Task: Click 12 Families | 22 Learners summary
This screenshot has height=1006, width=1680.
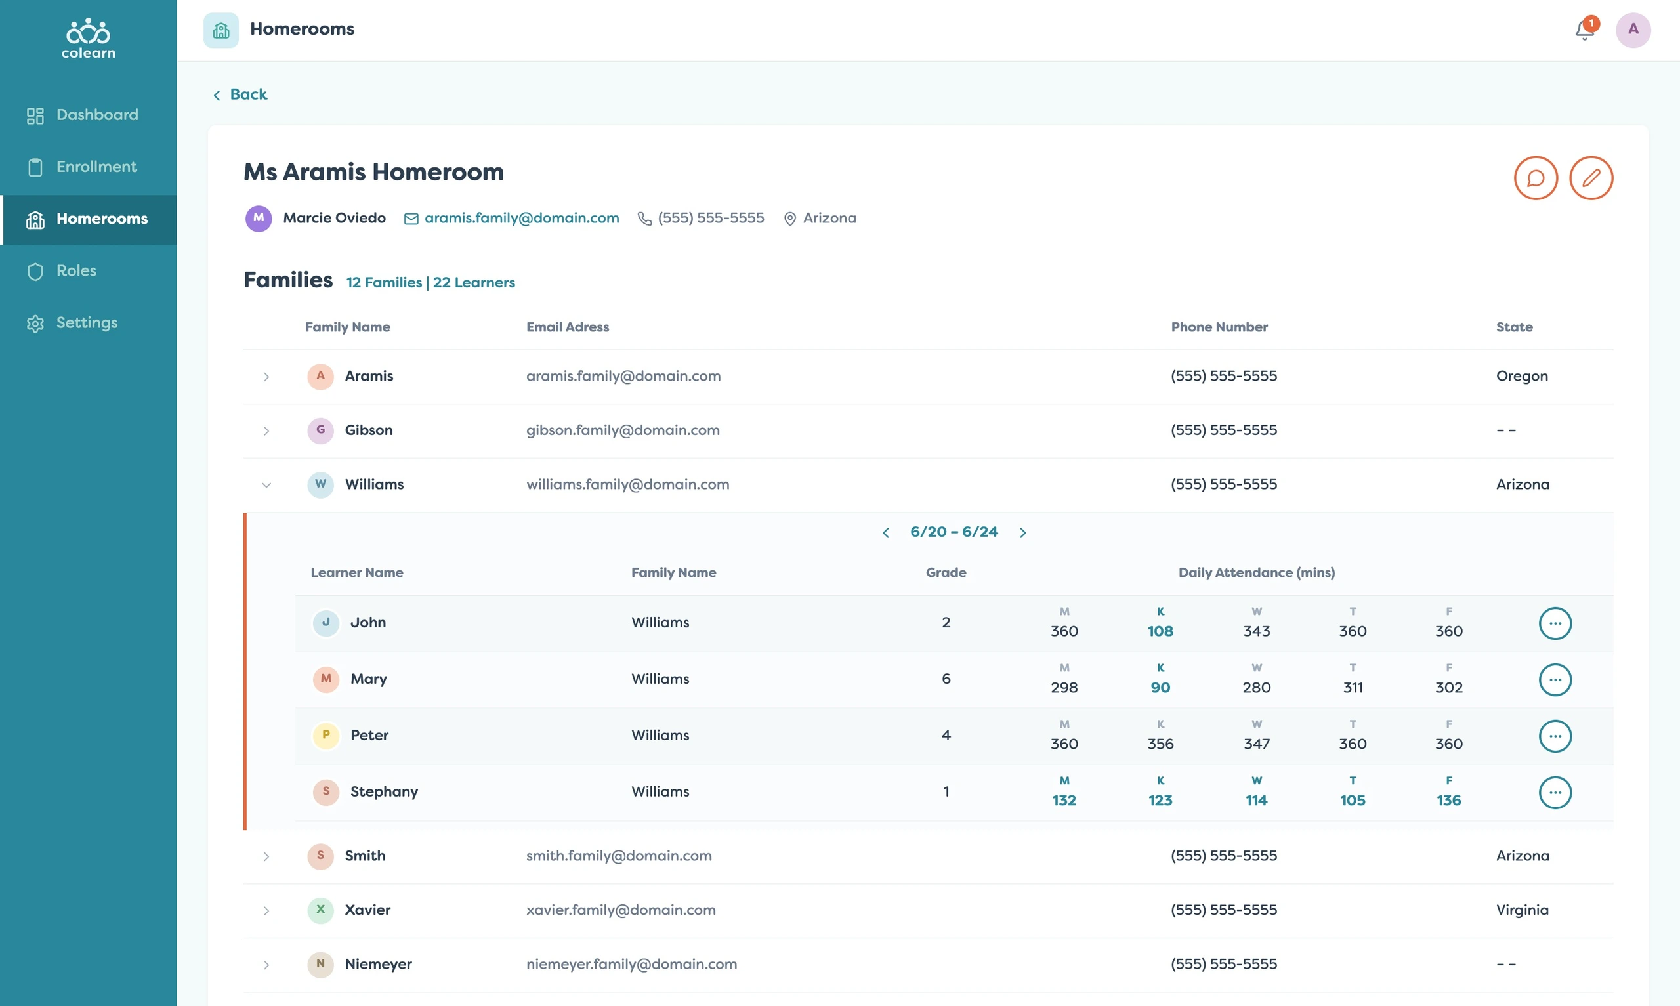Action: tap(430, 283)
